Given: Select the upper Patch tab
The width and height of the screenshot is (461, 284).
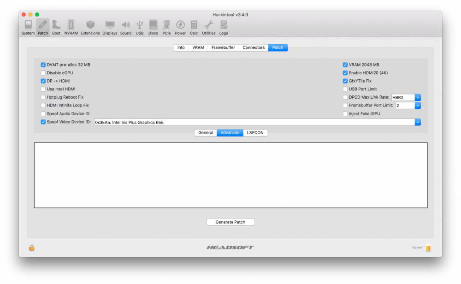Looking at the screenshot, I should 278,47.
